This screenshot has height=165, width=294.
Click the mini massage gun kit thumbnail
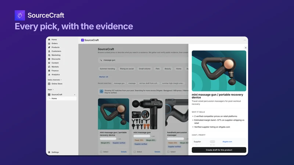tap(147, 114)
